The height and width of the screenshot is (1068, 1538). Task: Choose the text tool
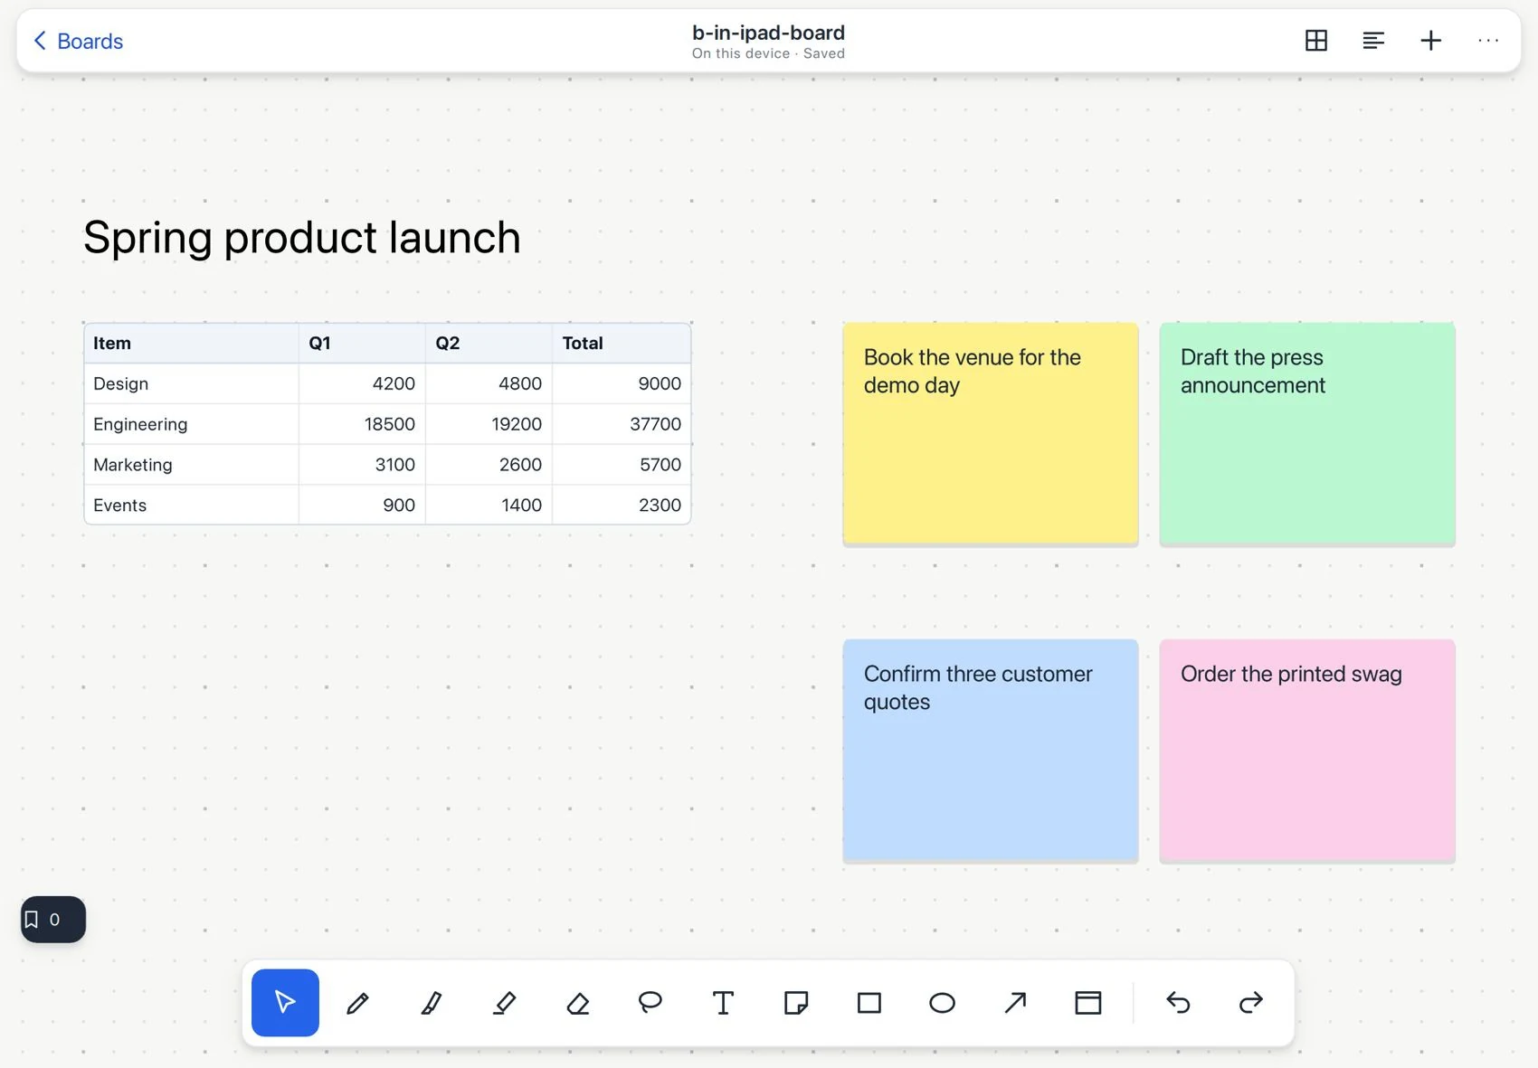point(723,1002)
